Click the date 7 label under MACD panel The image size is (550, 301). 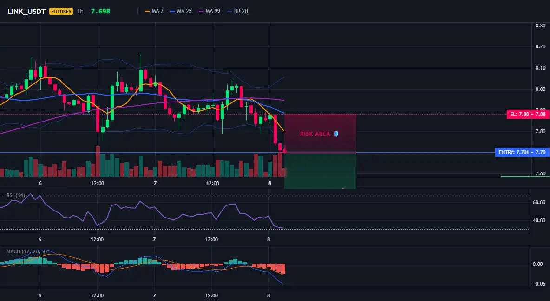coord(154,295)
